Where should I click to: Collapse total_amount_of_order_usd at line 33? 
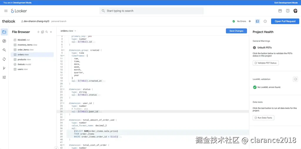pos(63,120)
